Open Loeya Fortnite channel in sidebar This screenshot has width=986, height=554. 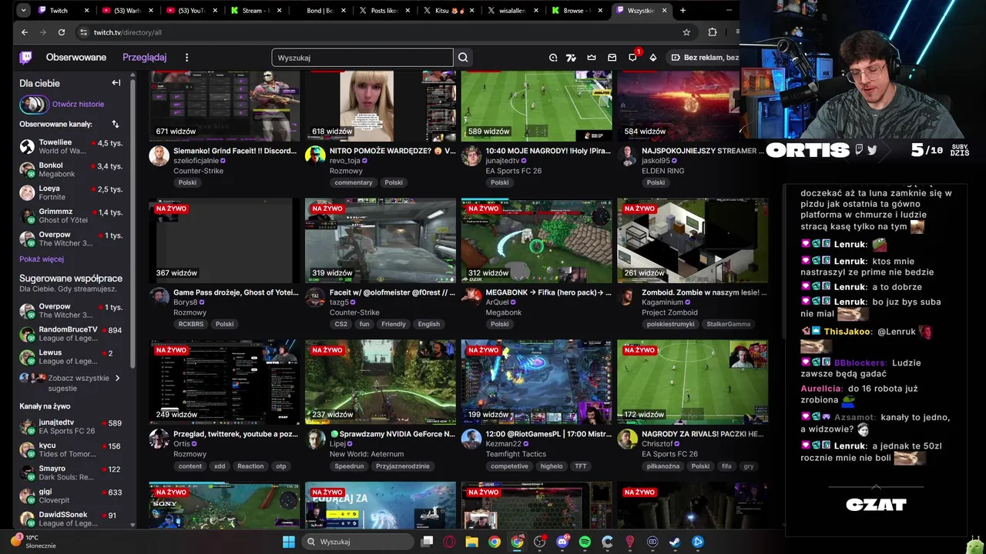pos(71,192)
